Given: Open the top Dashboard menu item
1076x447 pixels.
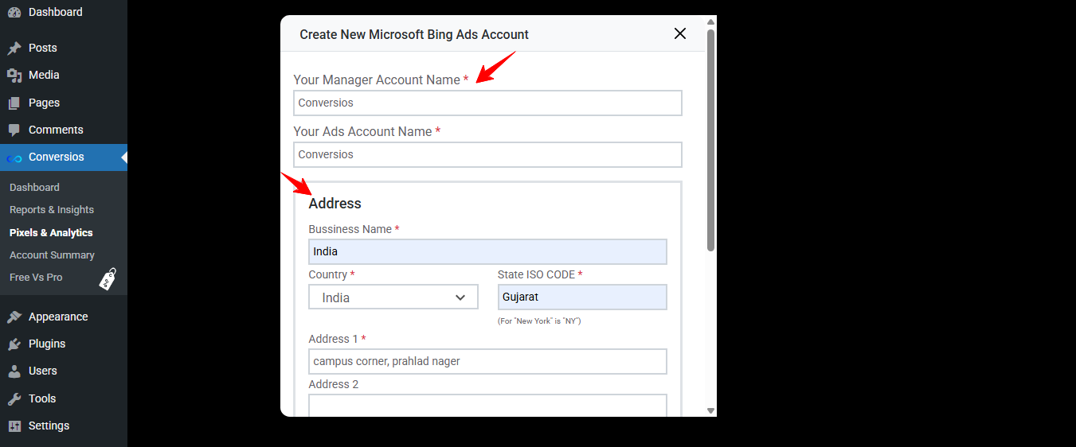Looking at the screenshot, I should click(64, 12).
